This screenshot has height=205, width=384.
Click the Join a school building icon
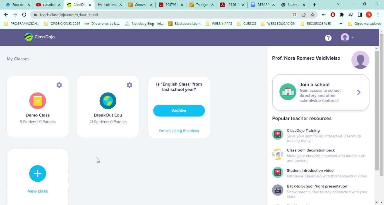tap(288, 92)
